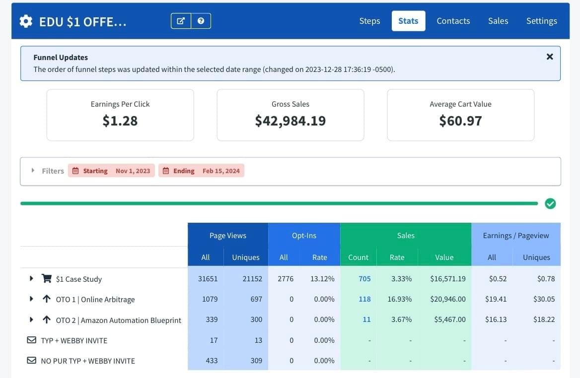Click the $1 Case Study cart icon
The width and height of the screenshot is (580, 378).
coord(47,279)
